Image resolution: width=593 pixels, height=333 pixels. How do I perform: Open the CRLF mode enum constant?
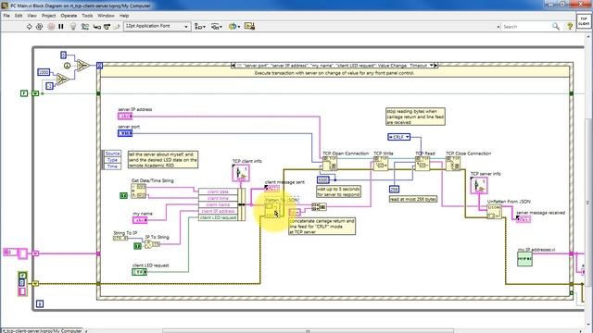click(x=399, y=137)
